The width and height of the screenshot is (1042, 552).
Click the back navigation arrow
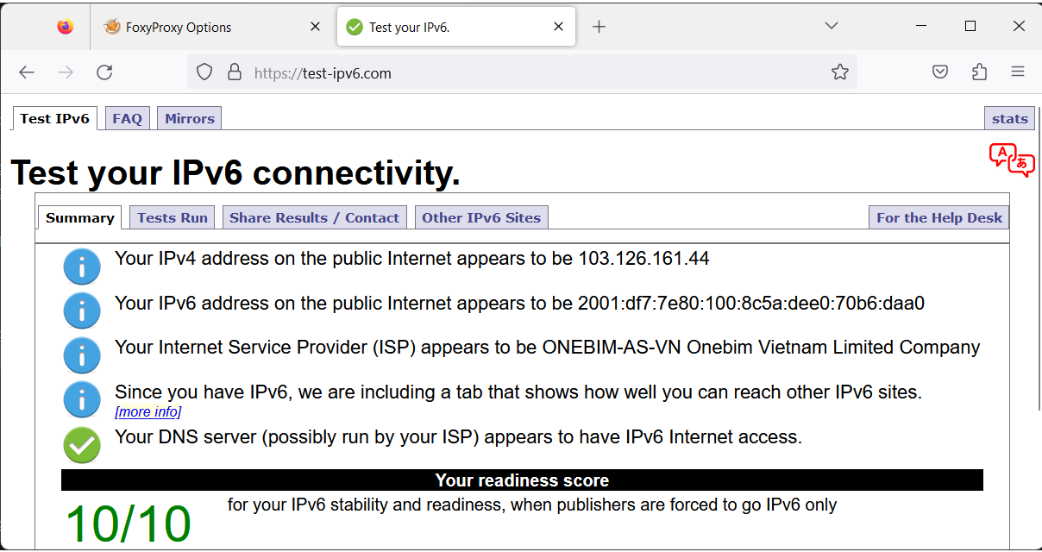coord(26,72)
